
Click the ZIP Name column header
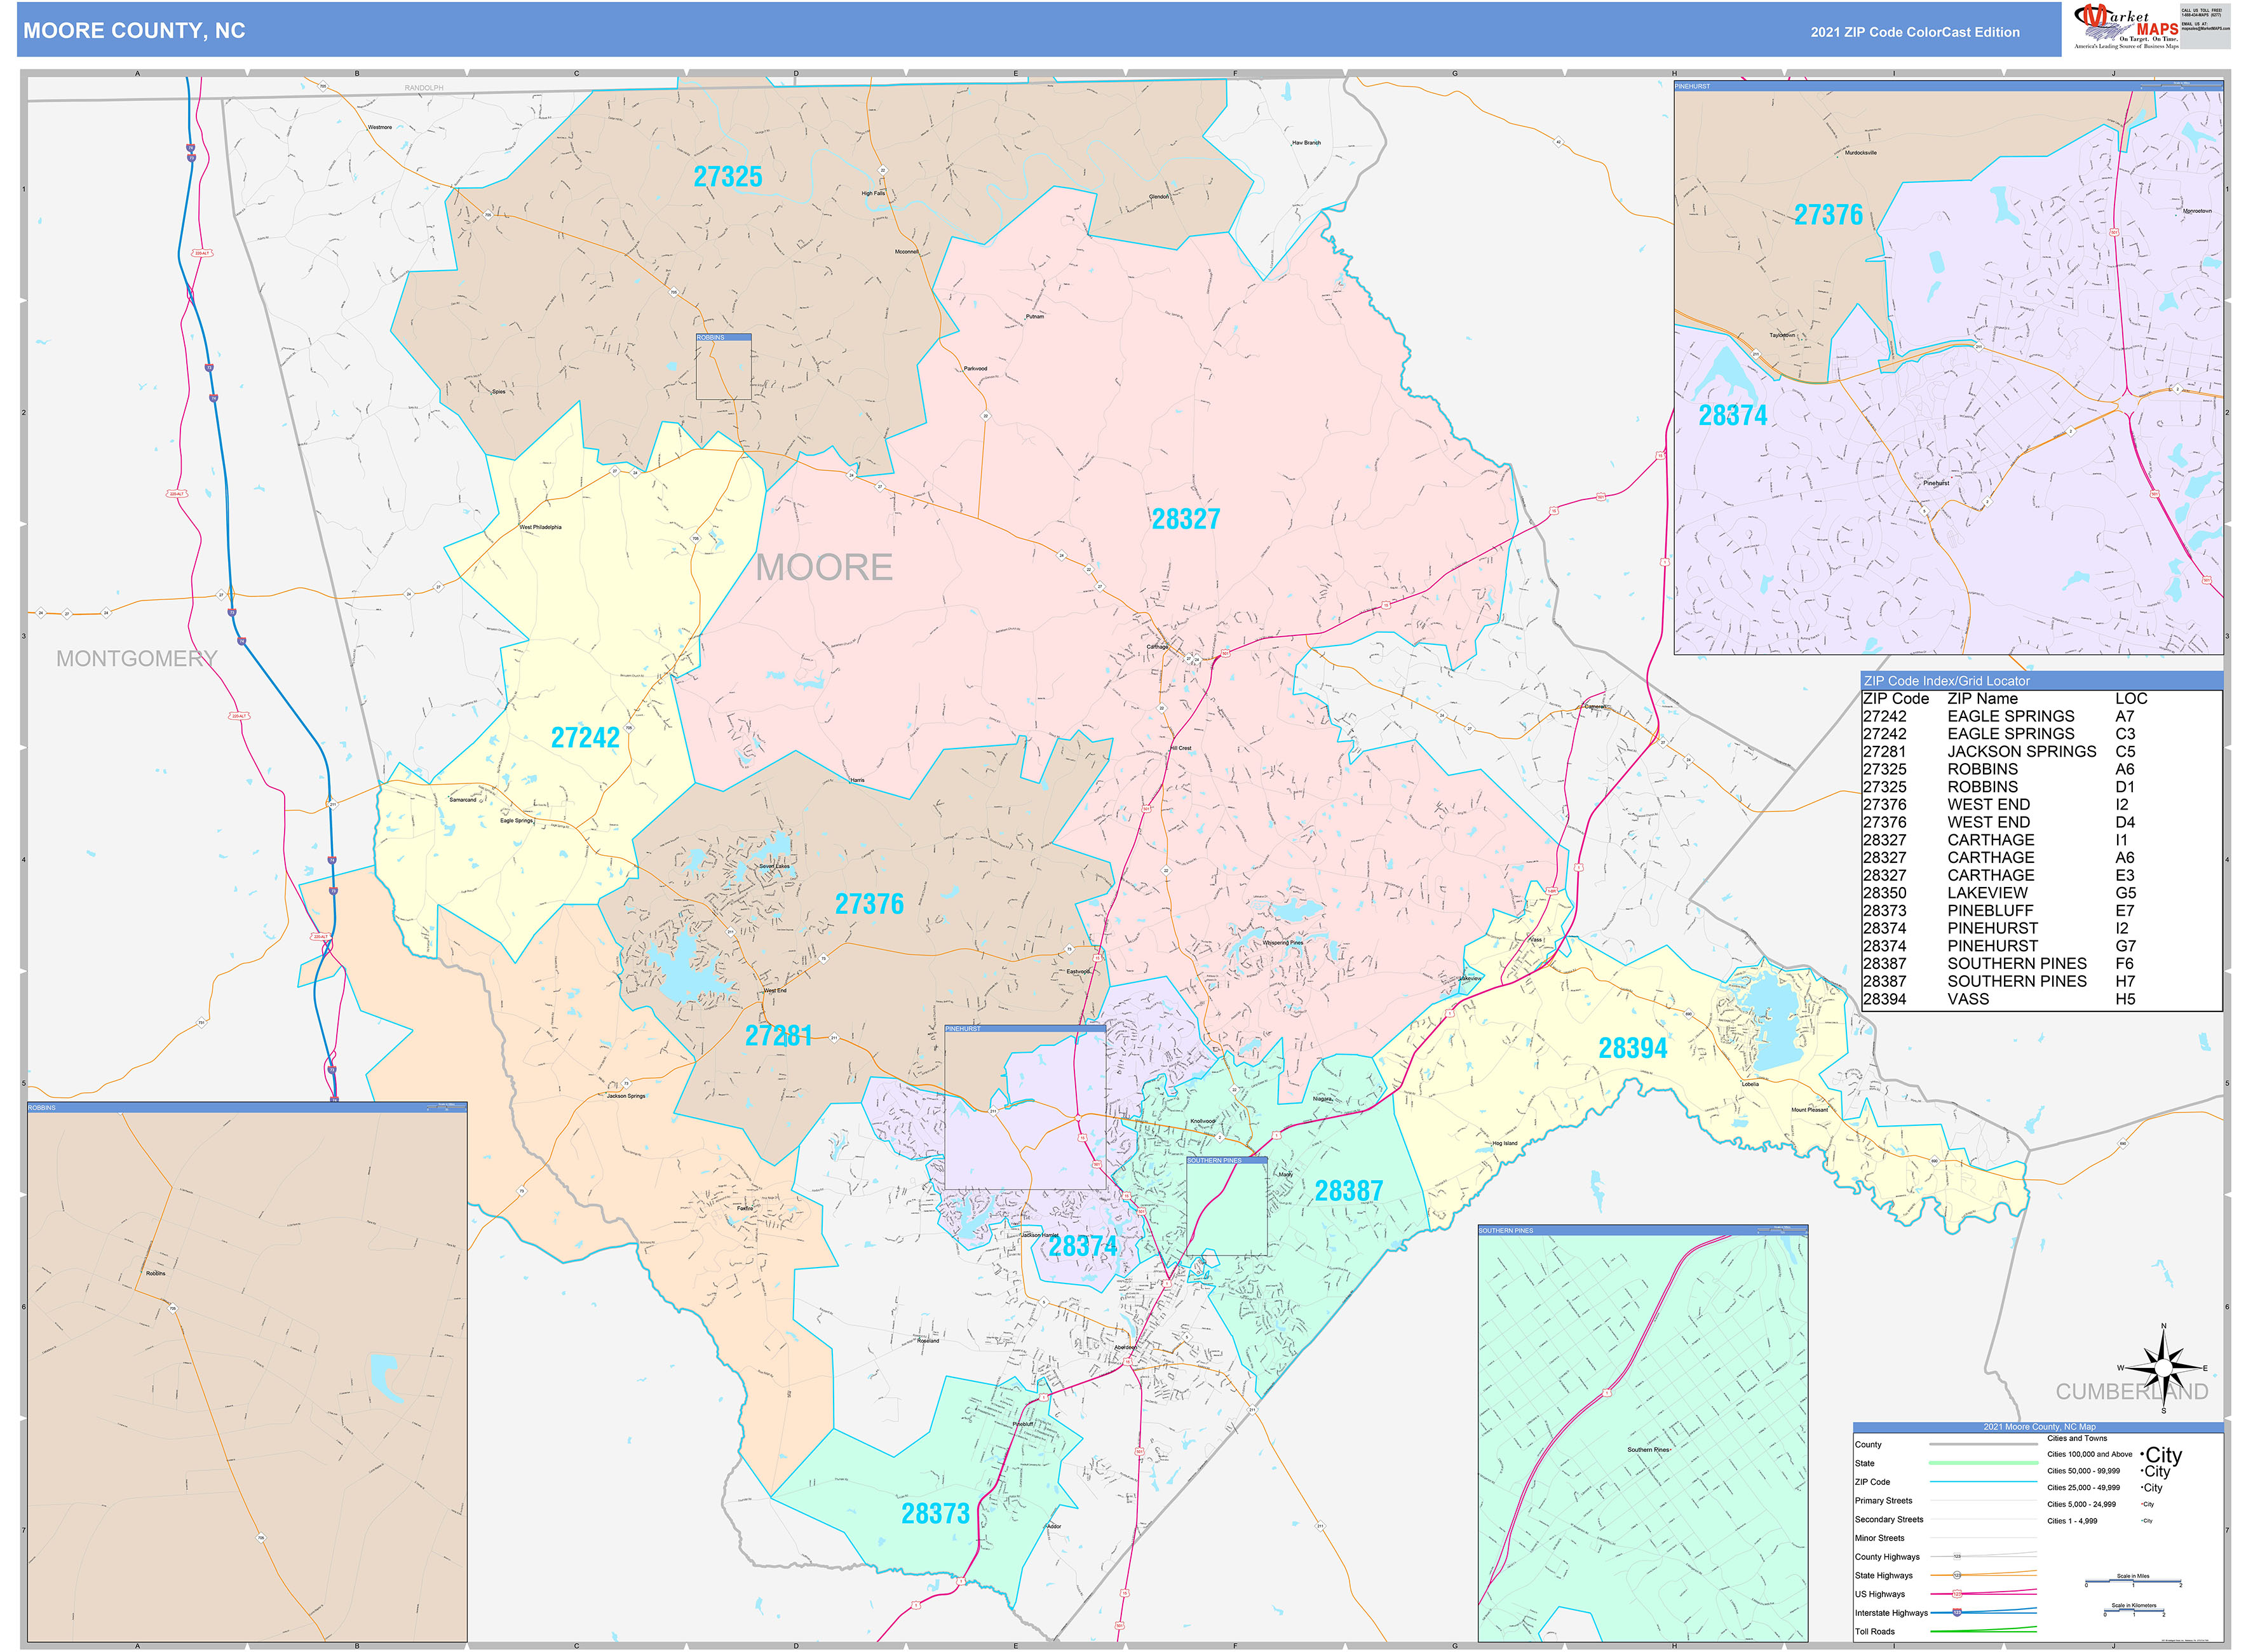tap(1982, 699)
